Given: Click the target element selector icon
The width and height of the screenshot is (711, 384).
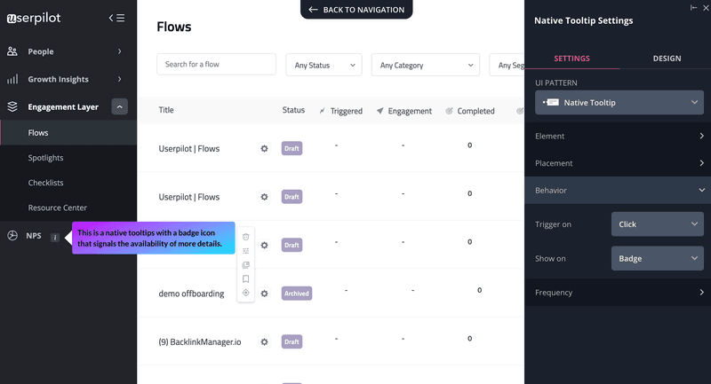Looking at the screenshot, I should (246, 293).
